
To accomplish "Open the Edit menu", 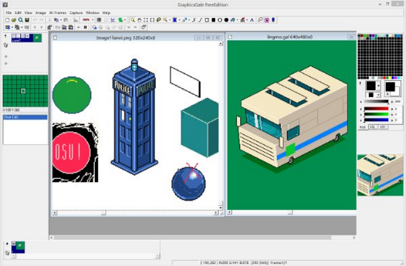I will 18,13.
